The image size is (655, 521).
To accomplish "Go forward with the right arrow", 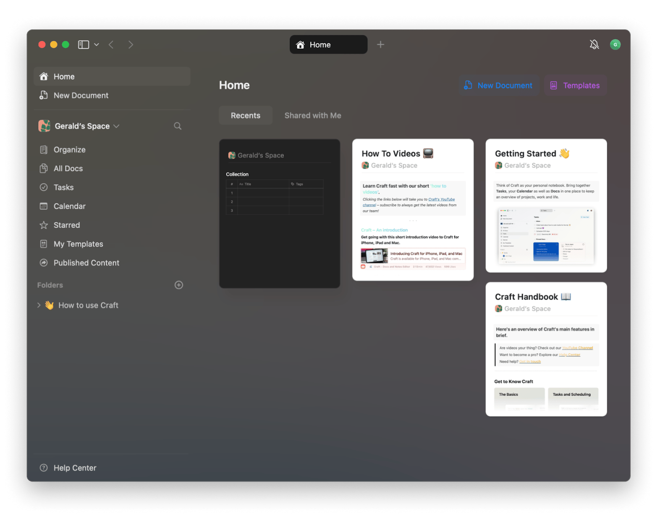I will pyautogui.click(x=131, y=44).
